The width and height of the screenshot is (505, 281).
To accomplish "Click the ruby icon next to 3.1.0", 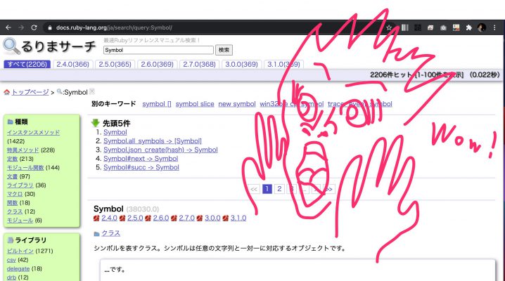I will 226,218.
